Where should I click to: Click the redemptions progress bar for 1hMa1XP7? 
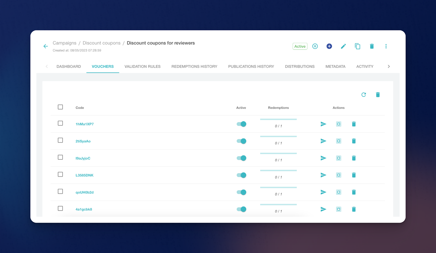(x=278, y=119)
